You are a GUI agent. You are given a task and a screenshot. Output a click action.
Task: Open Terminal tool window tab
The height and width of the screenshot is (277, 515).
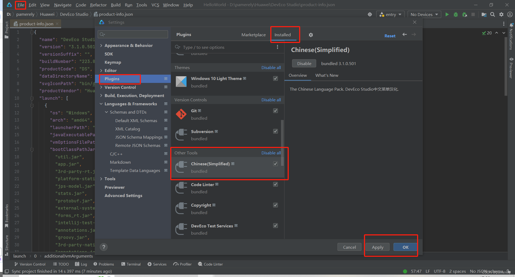[x=131, y=264]
